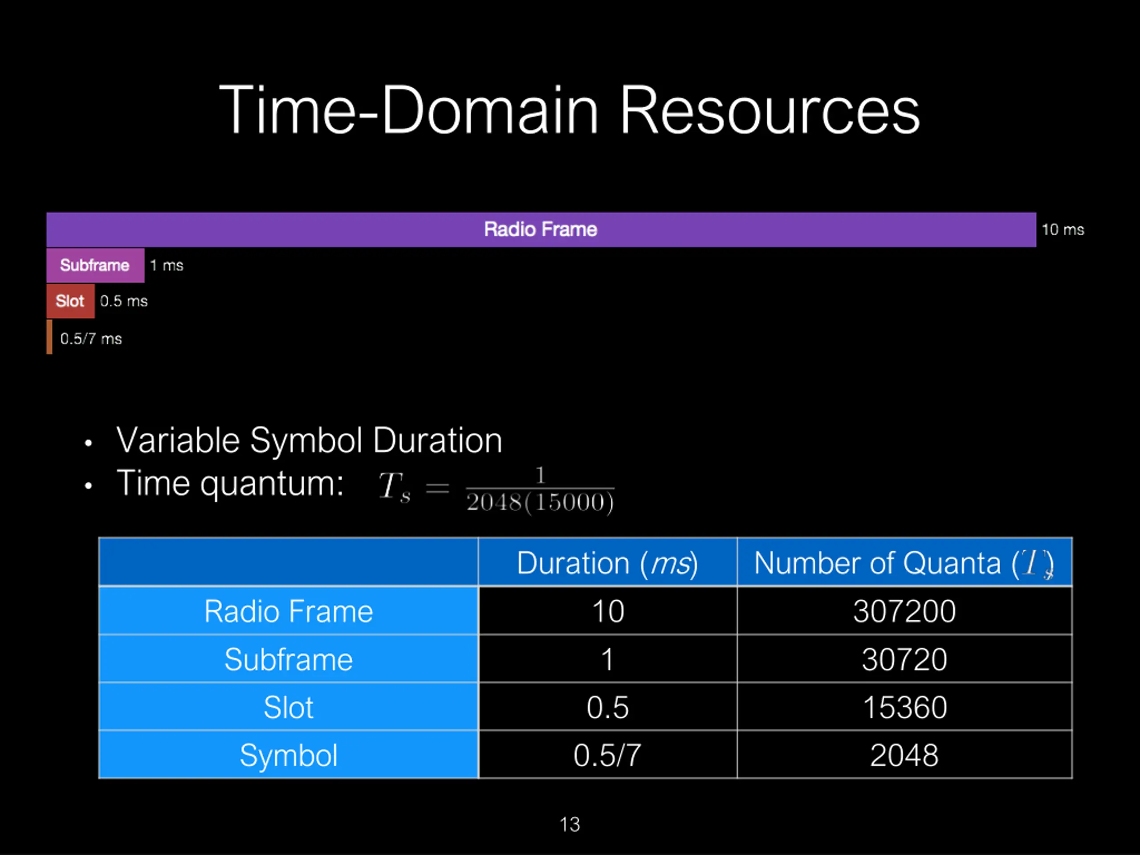Click the '10 ms' label

click(x=1063, y=229)
